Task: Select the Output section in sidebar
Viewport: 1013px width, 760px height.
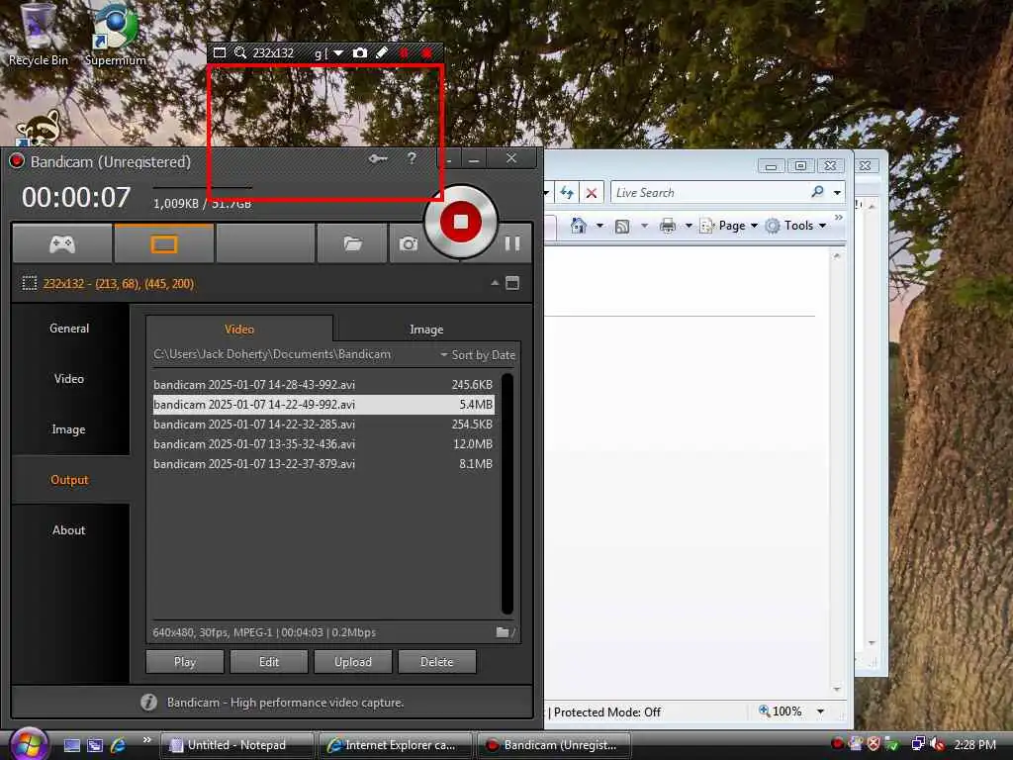Action: pos(69,480)
